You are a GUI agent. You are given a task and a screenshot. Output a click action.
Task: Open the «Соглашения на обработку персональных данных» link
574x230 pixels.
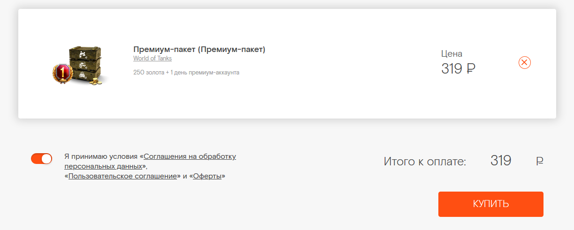click(x=150, y=161)
